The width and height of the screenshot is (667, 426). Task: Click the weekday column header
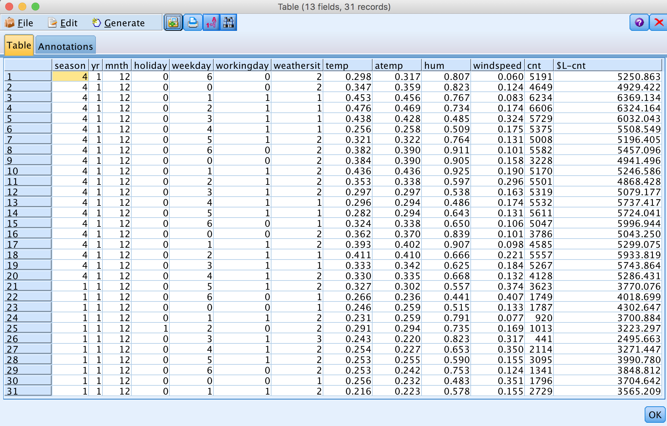pyautogui.click(x=191, y=66)
